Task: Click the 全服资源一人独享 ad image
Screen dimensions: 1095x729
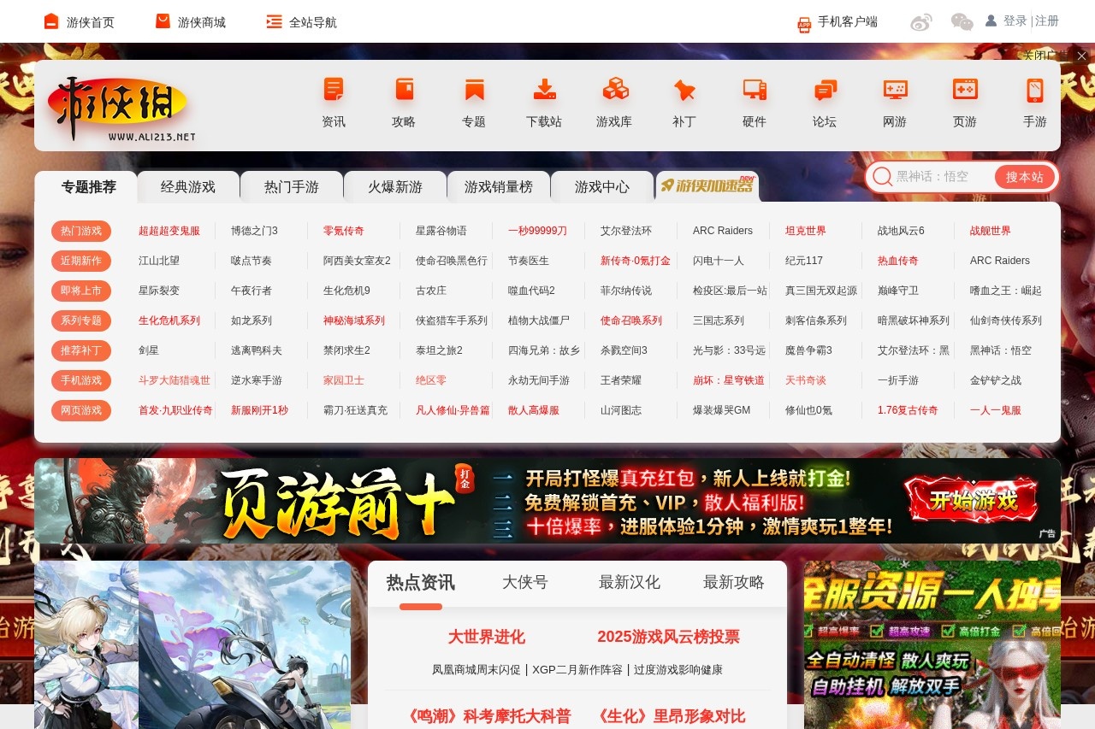Action: click(x=932, y=644)
